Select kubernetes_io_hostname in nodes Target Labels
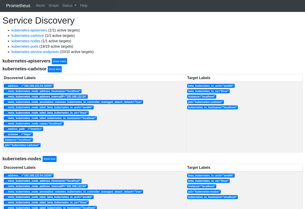Viewport: 305px width, 209px height. click(x=212, y=197)
